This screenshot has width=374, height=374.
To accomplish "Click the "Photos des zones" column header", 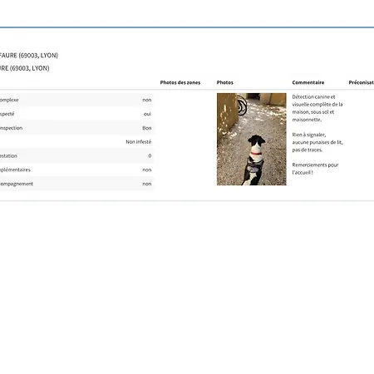I will (180, 82).
